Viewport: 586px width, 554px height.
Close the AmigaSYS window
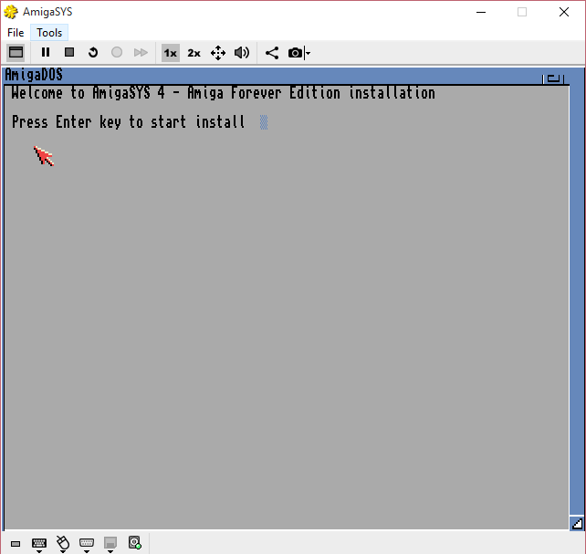click(x=564, y=13)
